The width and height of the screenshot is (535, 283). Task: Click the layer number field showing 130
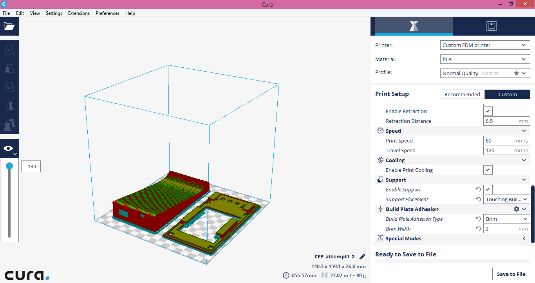(31, 166)
